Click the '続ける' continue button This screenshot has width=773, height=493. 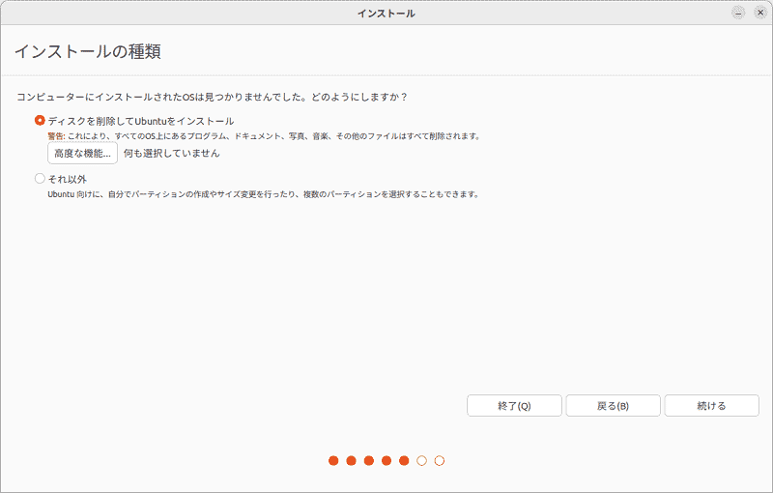tap(711, 406)
